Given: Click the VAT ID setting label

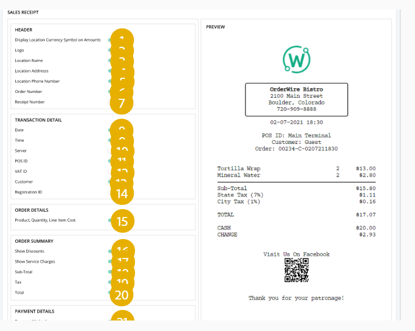Looking at the screenshot, I should click(21, 171).
